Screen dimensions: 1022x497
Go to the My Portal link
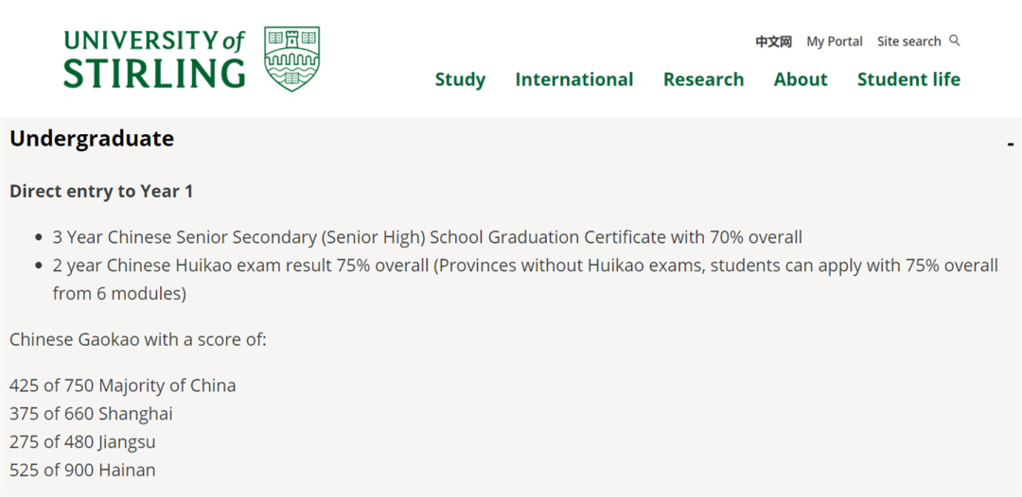pyautogui.click(x=835, y=42)
